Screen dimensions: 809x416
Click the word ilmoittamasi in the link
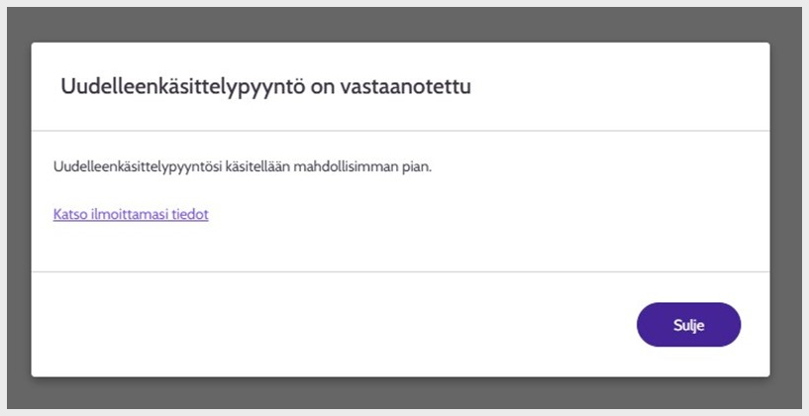130,213
